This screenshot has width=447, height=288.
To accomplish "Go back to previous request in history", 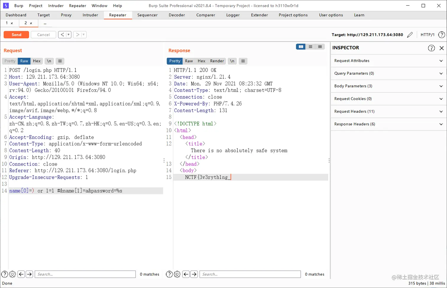I will pyautogui.click(x=62, y=35).
